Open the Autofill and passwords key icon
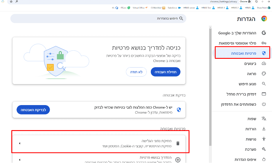 (264, 43)
